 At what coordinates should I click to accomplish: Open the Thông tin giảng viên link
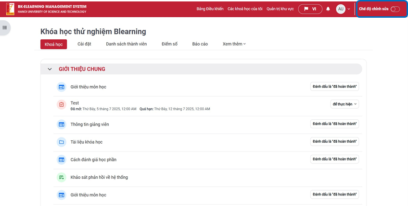(90, 125)
